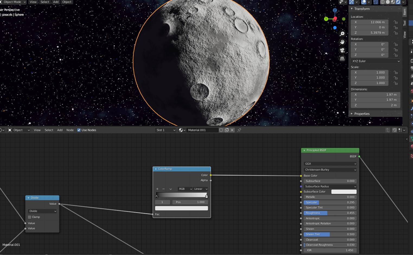The height and width of the screenshot is (255, 413).
Task: Open the viewport Select menu
Action: [x=45, y=2]
